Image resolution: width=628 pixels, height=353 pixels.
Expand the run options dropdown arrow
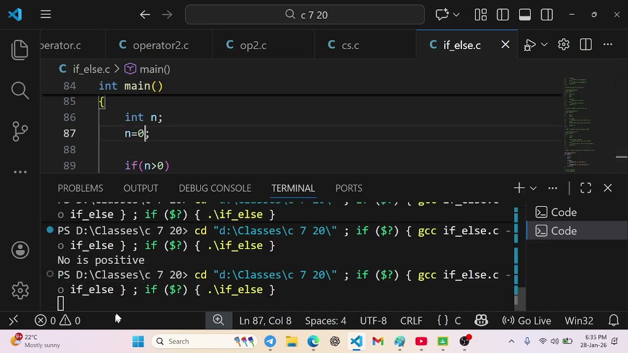click(x=544, y=45)
